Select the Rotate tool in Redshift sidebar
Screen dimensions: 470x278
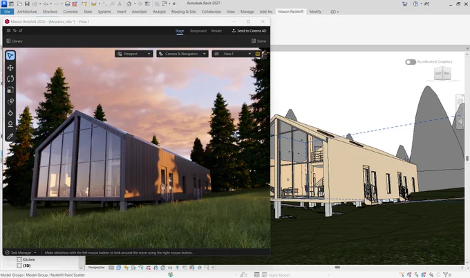coord(10,79)
